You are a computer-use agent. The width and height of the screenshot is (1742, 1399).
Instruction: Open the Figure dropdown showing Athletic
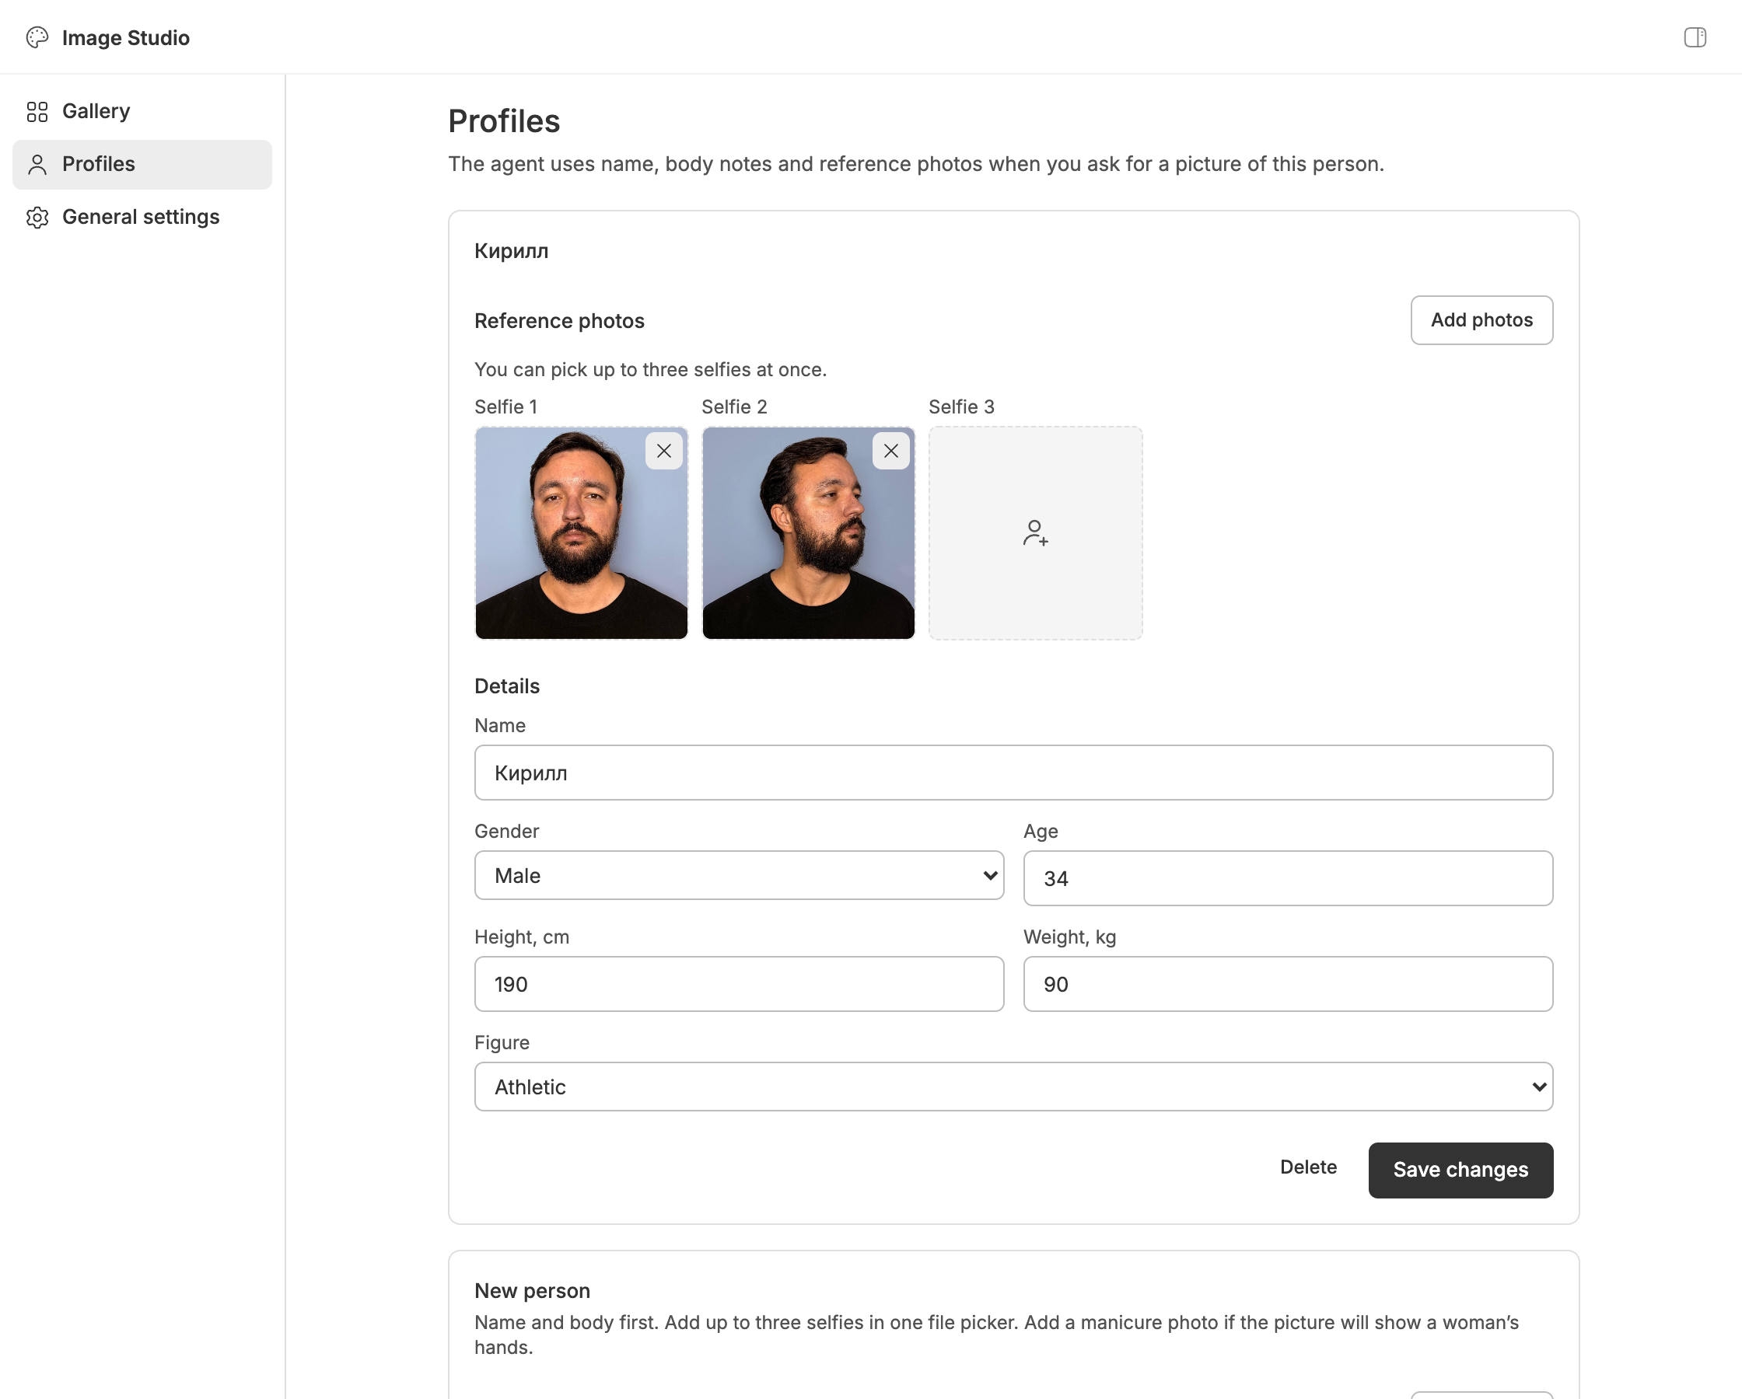[1013, 1087]
